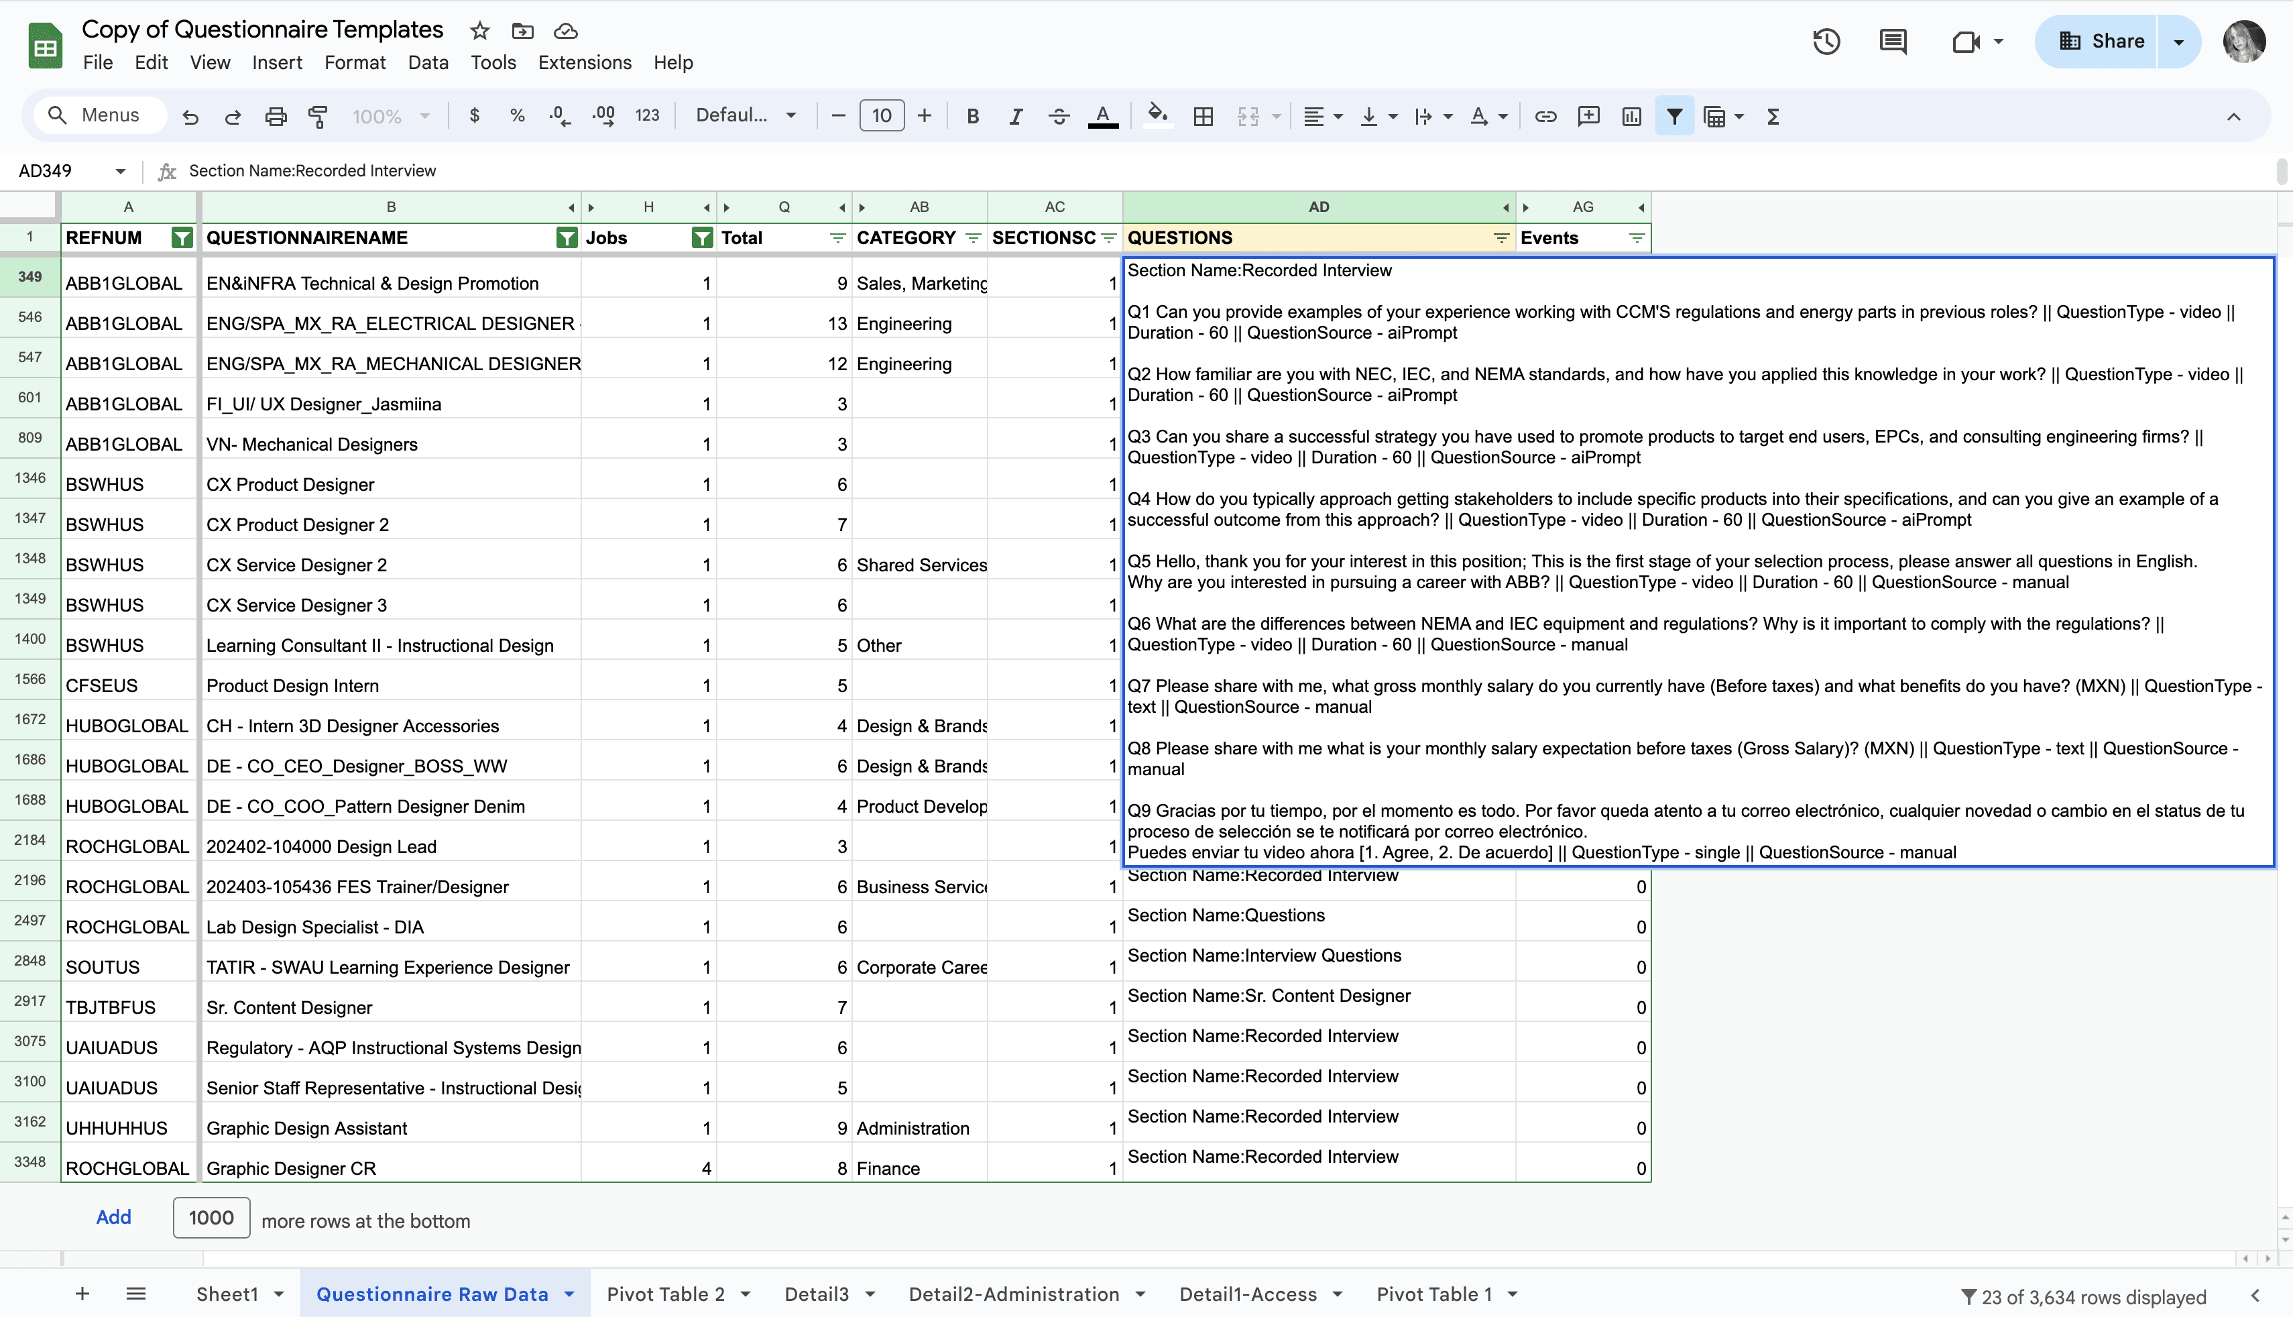Click Add to add more rows
The width and height of the screenshot is (2293, 1317).
[113, 1218]
